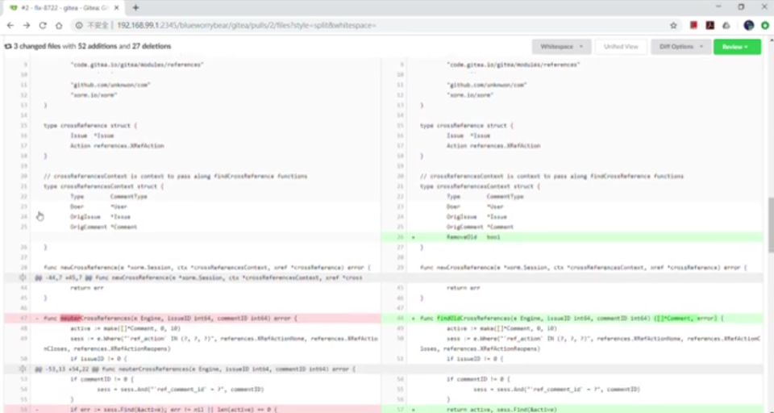Image resolution: width=774 pixels, height=413 pixels.
Task: Reload the page with refresh icon
Action: tap(43, 25)
